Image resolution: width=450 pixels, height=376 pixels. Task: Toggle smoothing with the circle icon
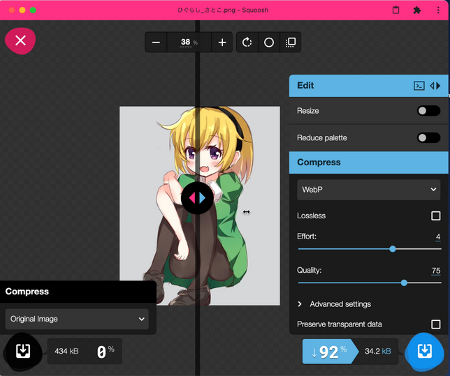coord(269,43)
